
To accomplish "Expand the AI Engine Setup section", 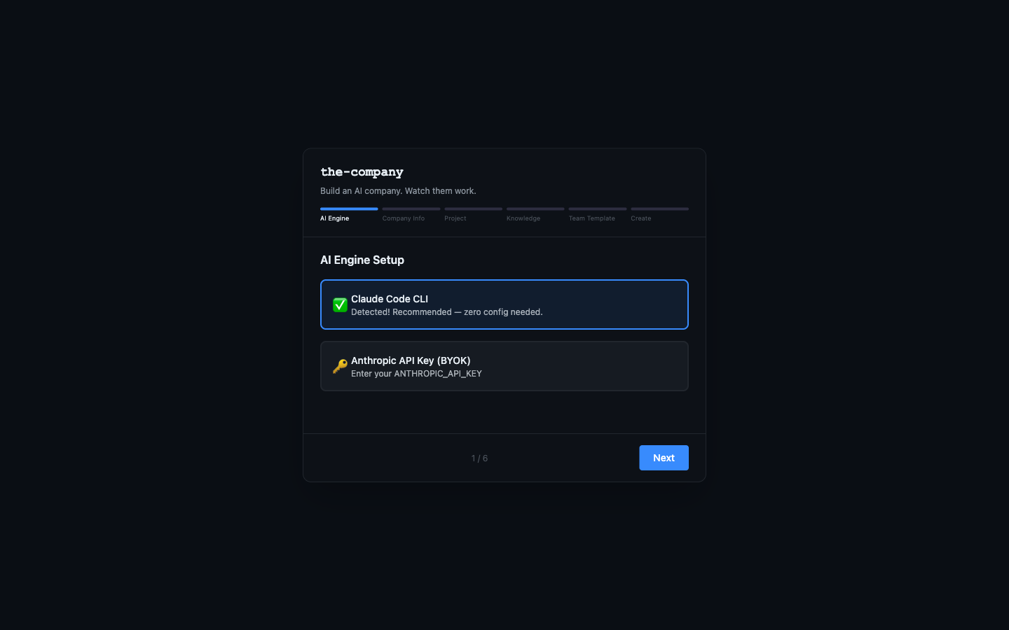I will (362, 260).
